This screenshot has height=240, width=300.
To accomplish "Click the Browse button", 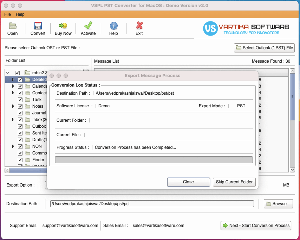I will 278,204.
